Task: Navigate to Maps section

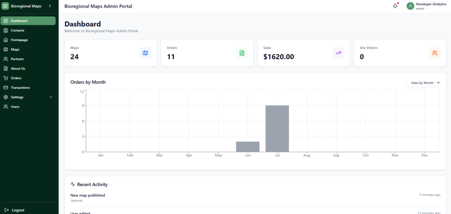Action: pyautogui.click(x=28, y=49)
